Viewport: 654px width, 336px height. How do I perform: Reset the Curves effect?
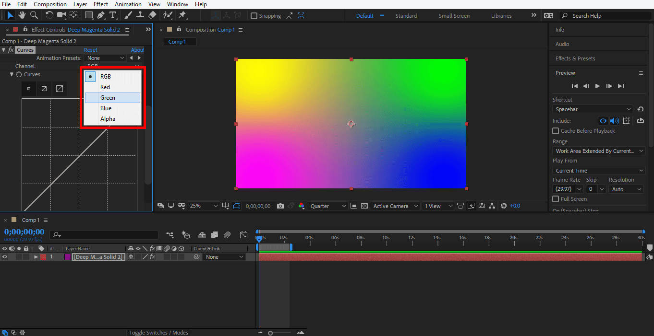coord(90,50)
